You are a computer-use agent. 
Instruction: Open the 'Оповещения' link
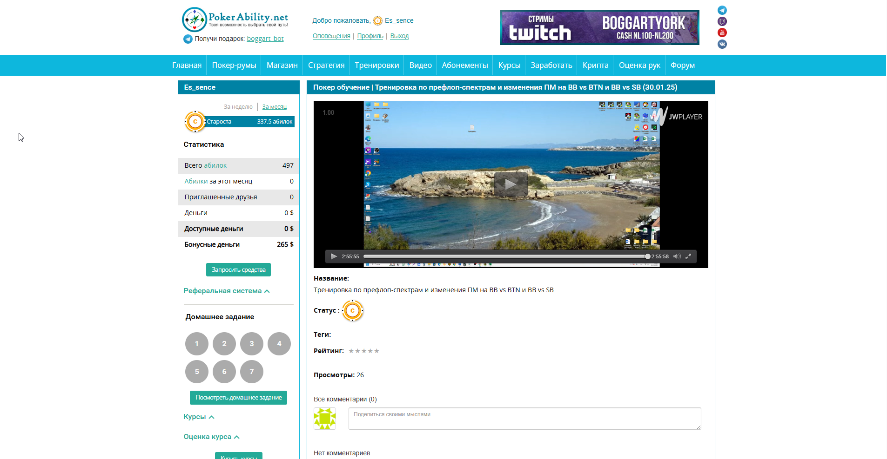point(331,36)
